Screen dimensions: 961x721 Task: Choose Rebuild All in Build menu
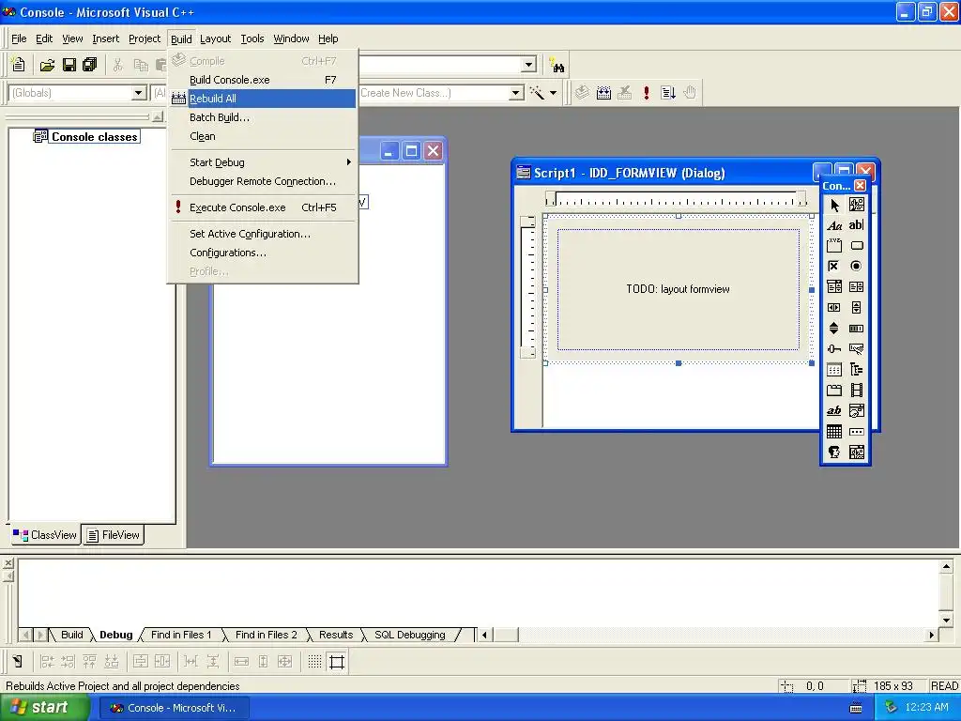(263, 99)
